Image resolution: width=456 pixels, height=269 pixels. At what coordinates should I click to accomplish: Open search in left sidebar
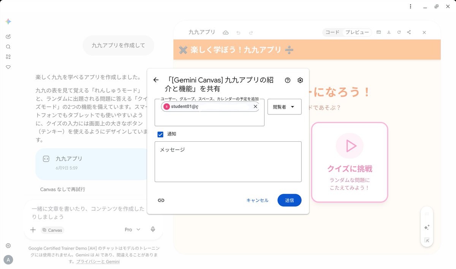click(x=8, y=47)
